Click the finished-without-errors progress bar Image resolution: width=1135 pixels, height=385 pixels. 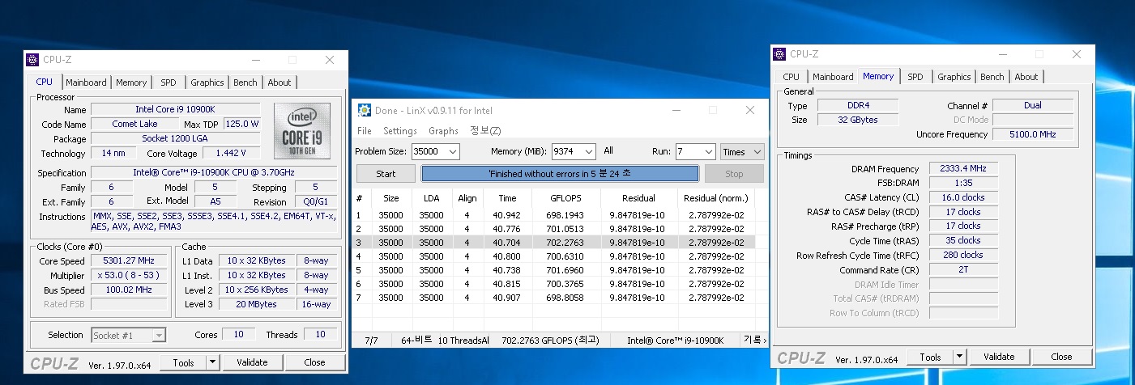[560, 174]
